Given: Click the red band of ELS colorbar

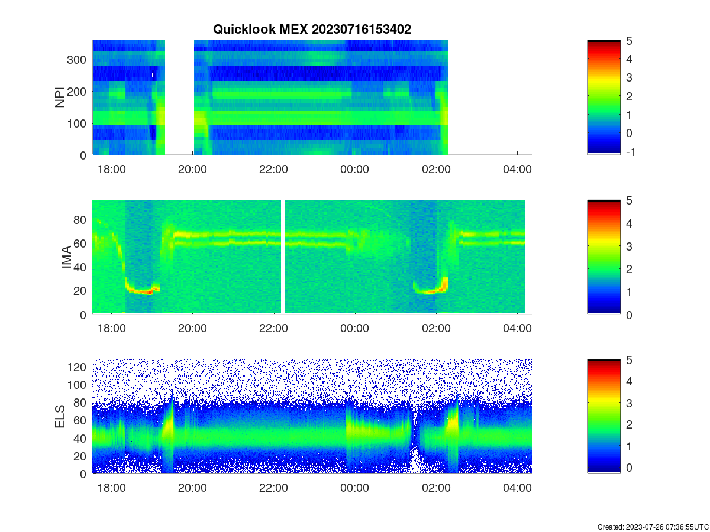Looking at the screenshot, I should point(603,369).
